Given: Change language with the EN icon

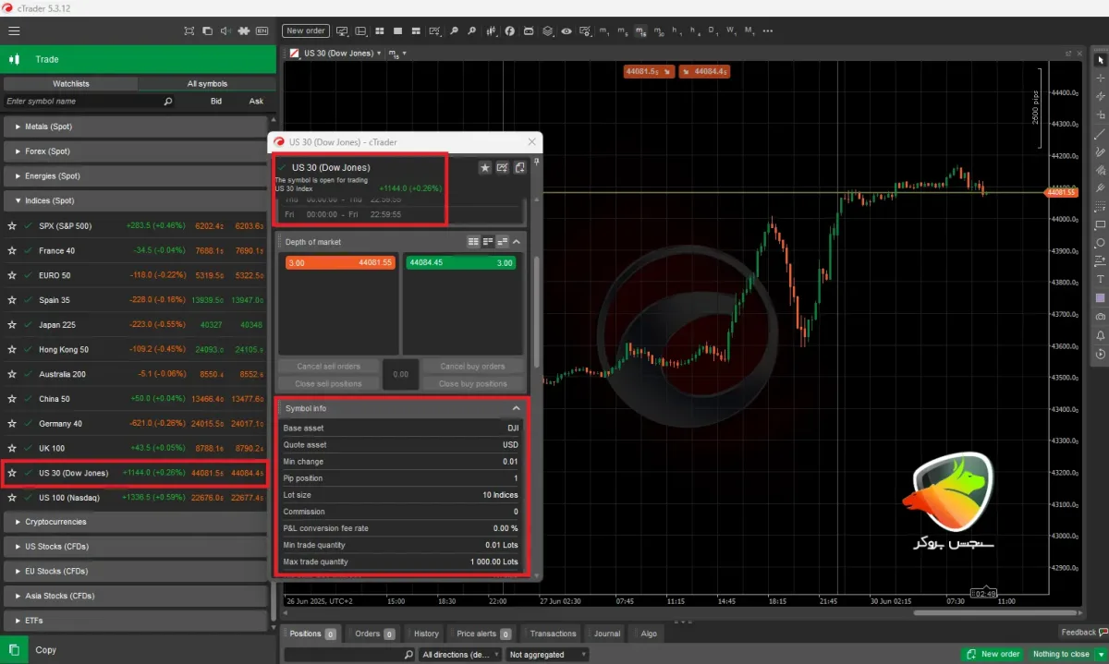Looking at the screenshot, I should (262, 30).
